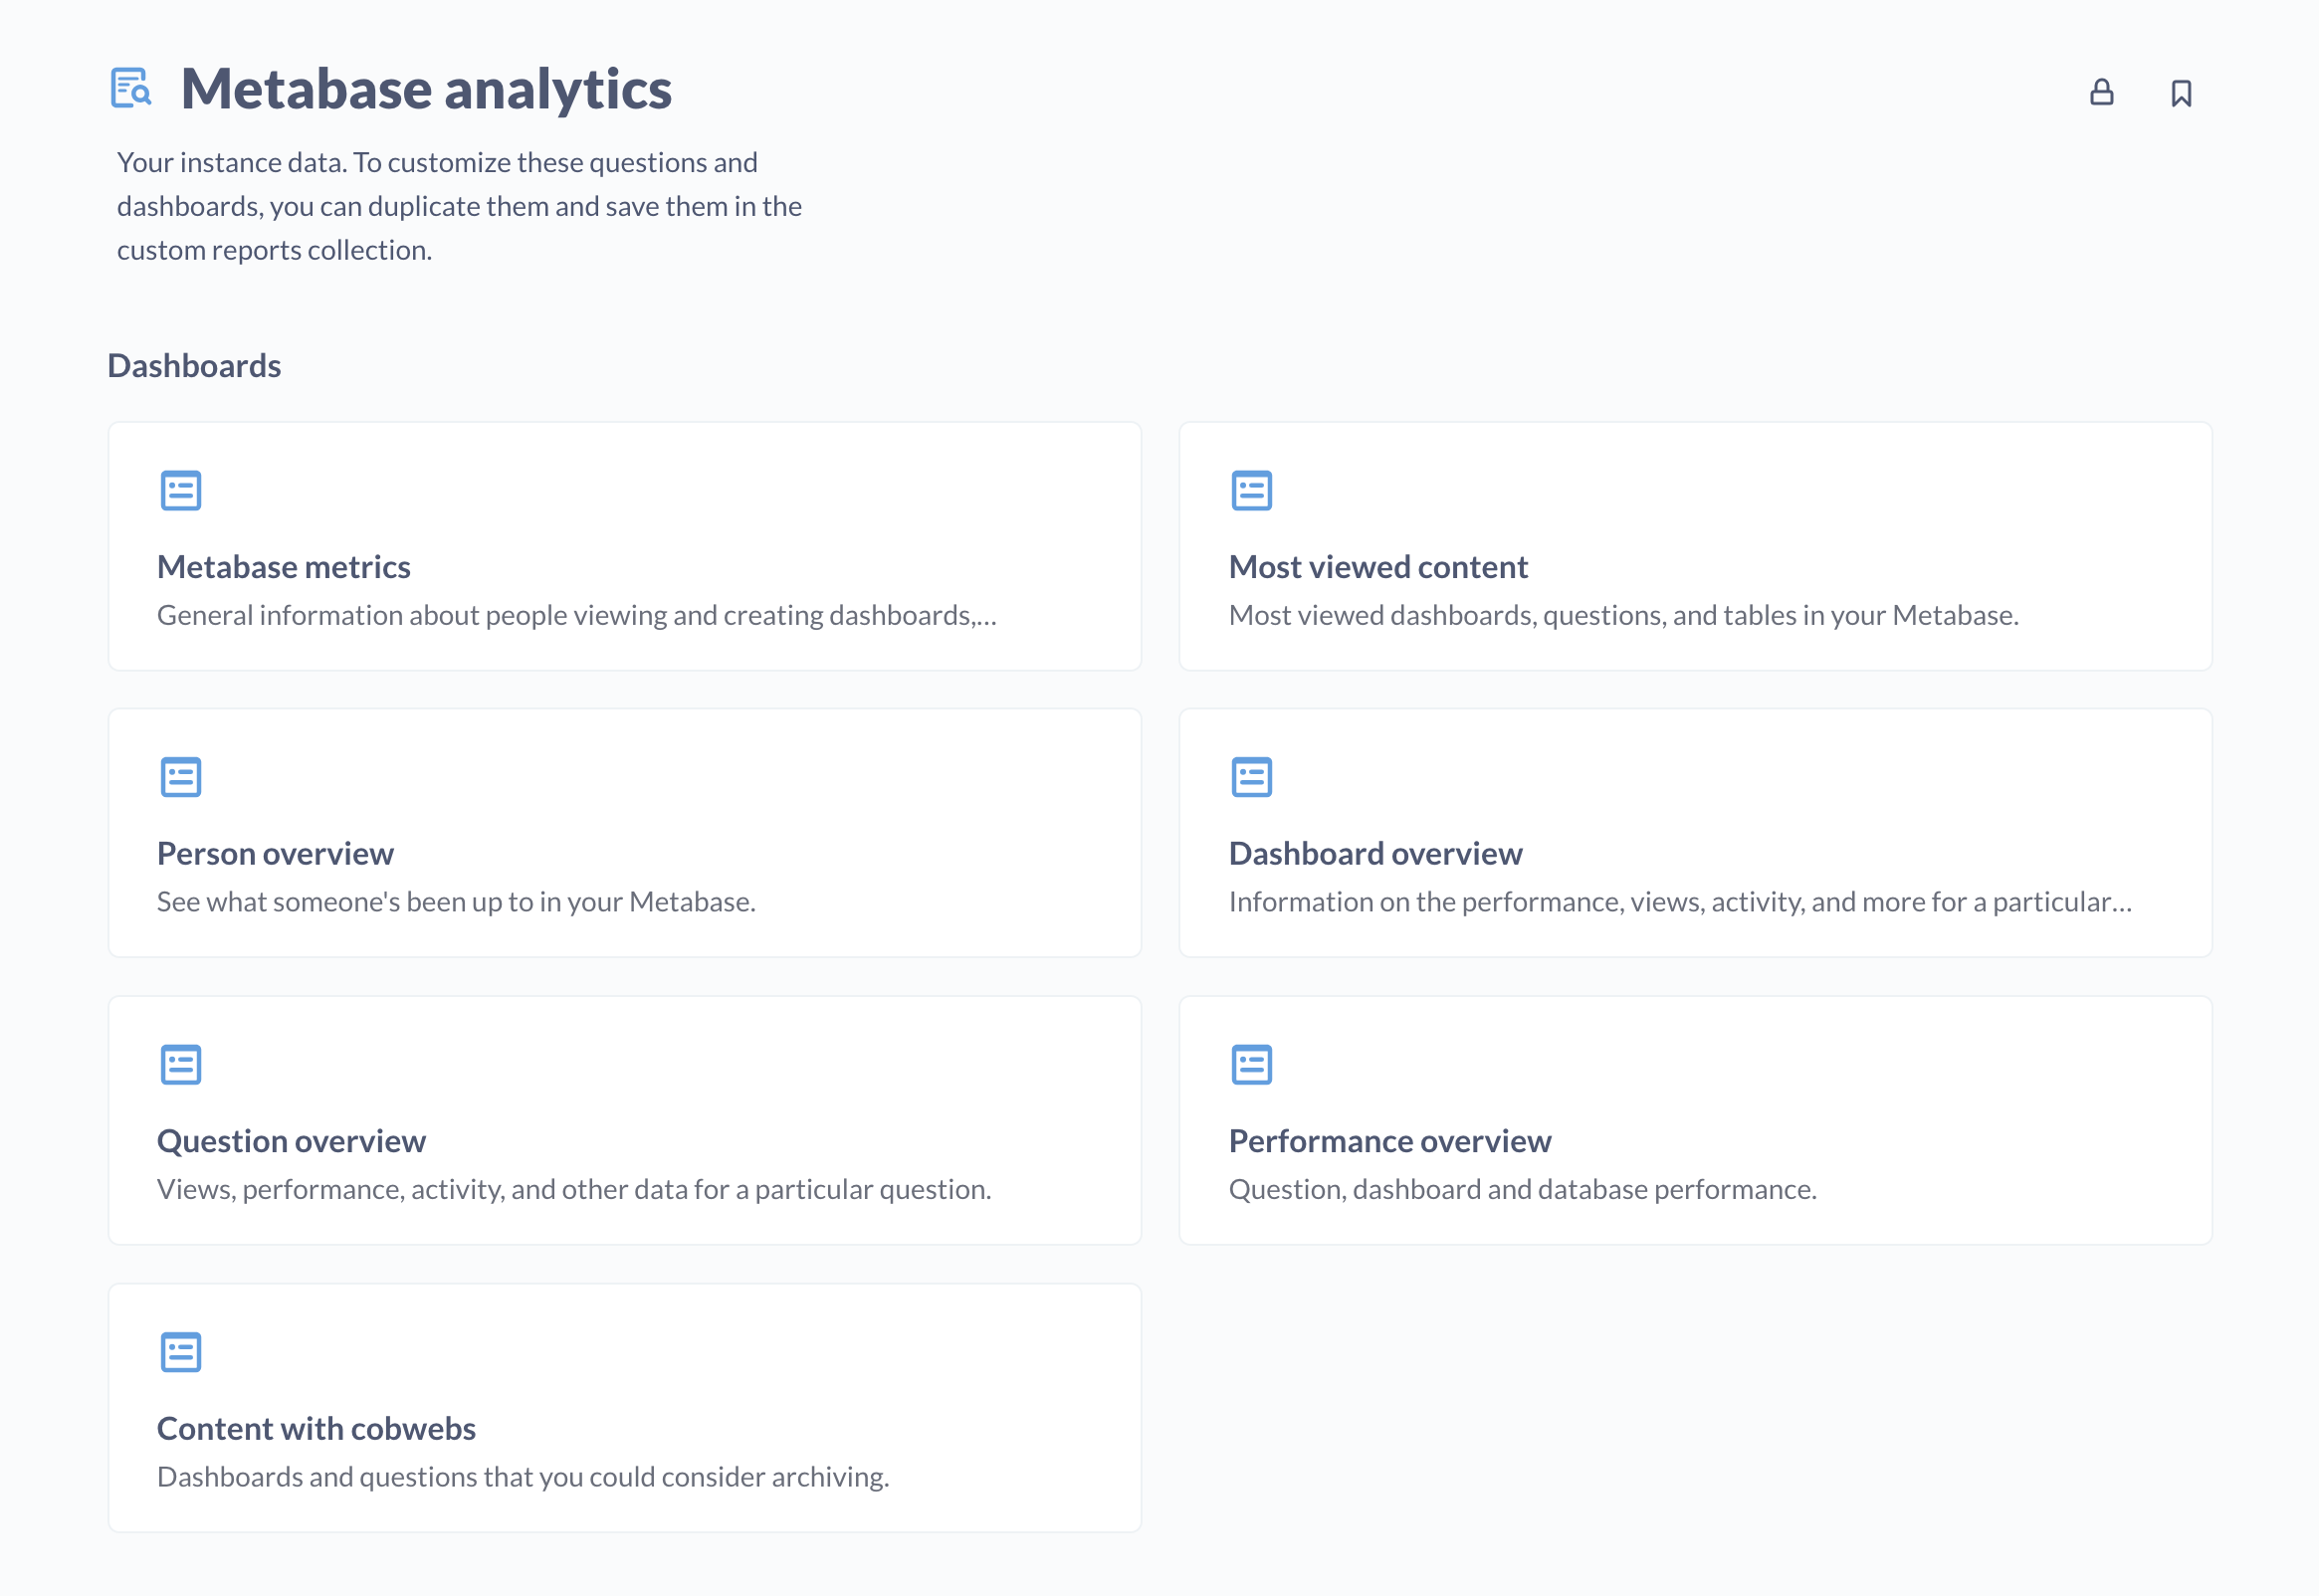Click the Dashboard overview dashboard icon

coord(1252,777)
